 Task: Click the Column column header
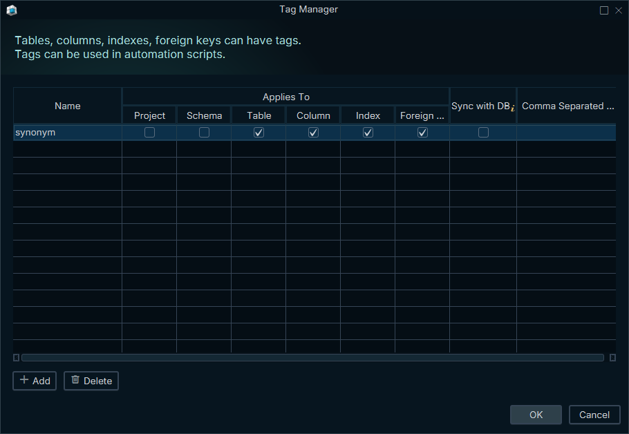point(313,115)
